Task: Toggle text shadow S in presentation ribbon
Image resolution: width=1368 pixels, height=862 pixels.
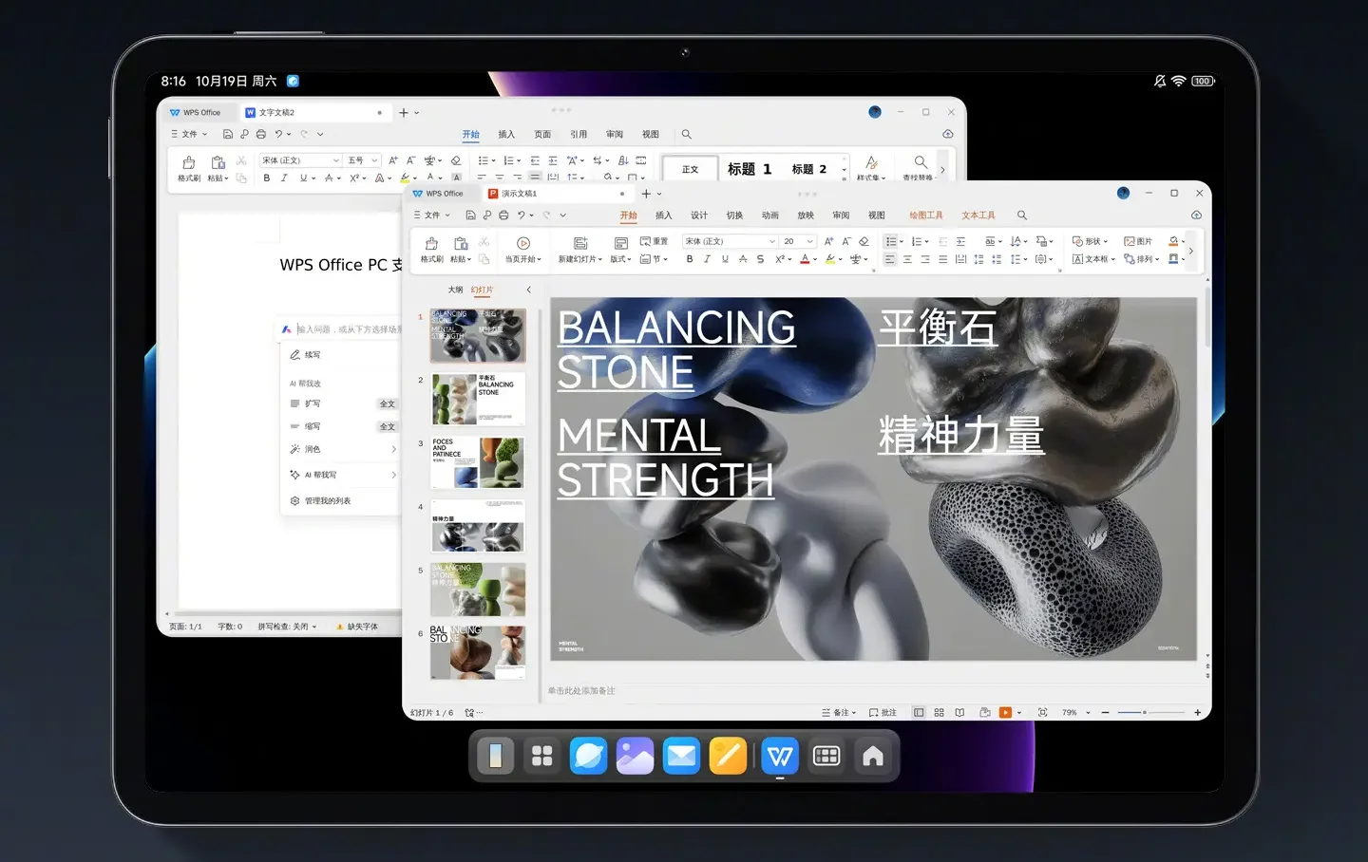Action: coord(760,259)
